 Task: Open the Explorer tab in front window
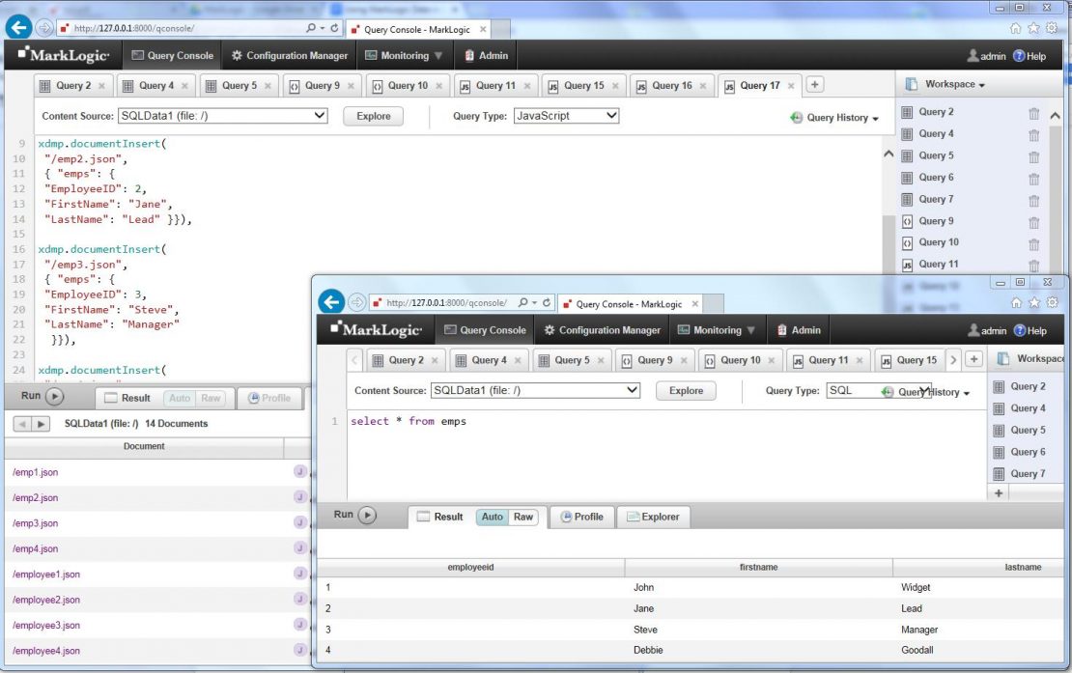tap(654, 517)
